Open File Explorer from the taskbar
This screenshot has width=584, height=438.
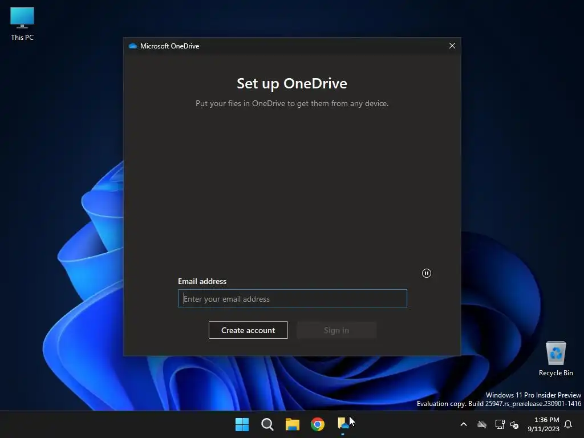[x=293, y=424]
